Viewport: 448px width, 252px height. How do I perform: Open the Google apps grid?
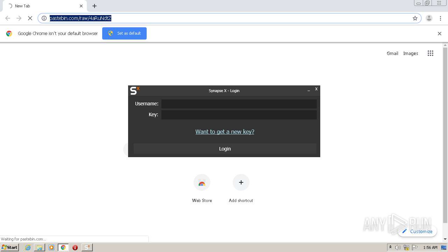430,53
